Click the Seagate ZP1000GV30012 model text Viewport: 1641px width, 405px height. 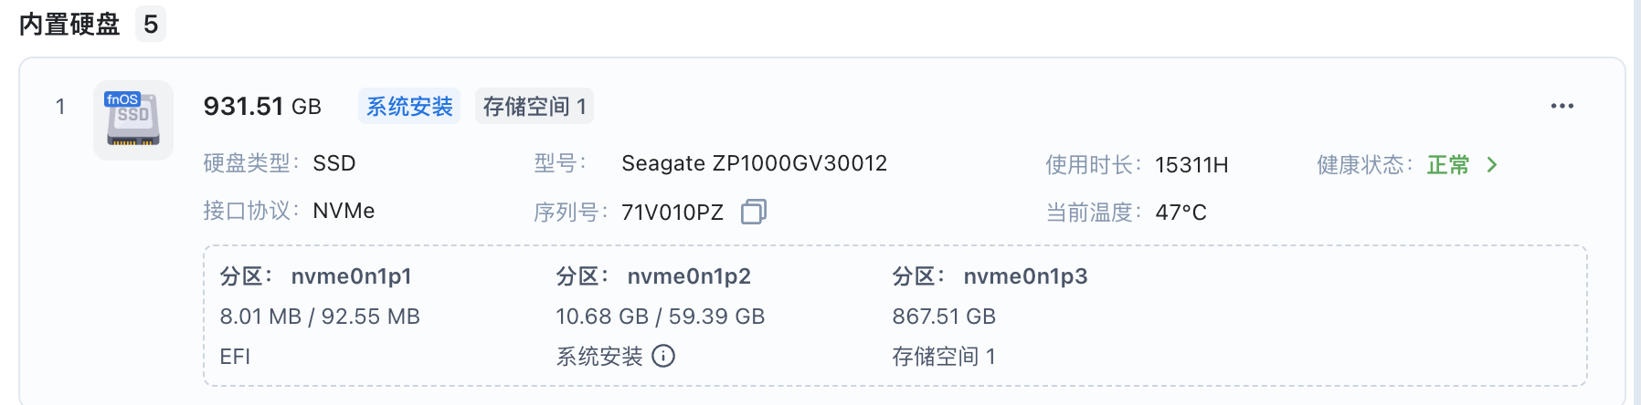point(754,163)
